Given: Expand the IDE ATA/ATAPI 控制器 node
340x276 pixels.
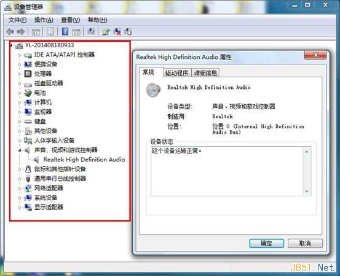Looking at the screenshot, I should tap(20, 55).
